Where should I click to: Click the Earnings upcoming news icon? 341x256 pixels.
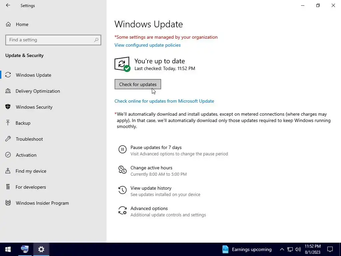(x=225, y=249)
